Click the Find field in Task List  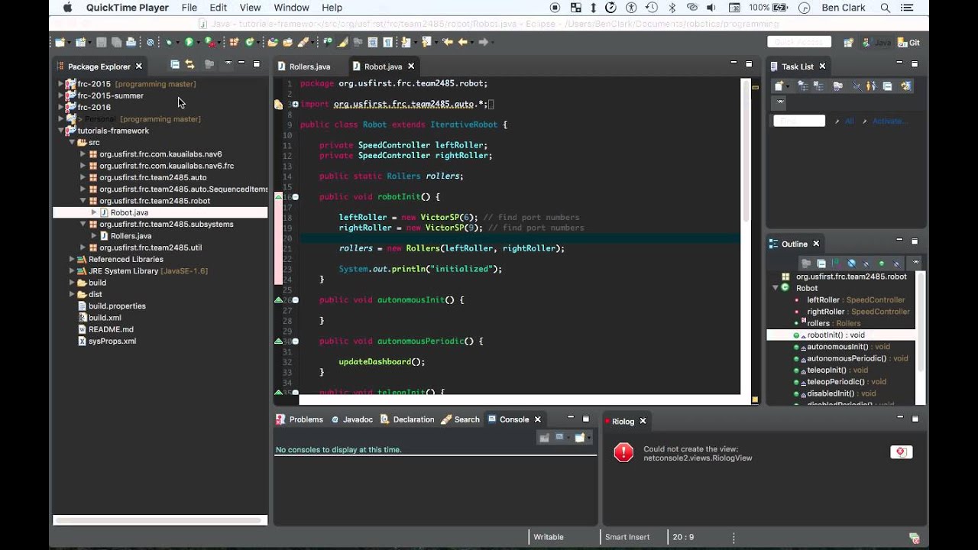coord(799,121)
